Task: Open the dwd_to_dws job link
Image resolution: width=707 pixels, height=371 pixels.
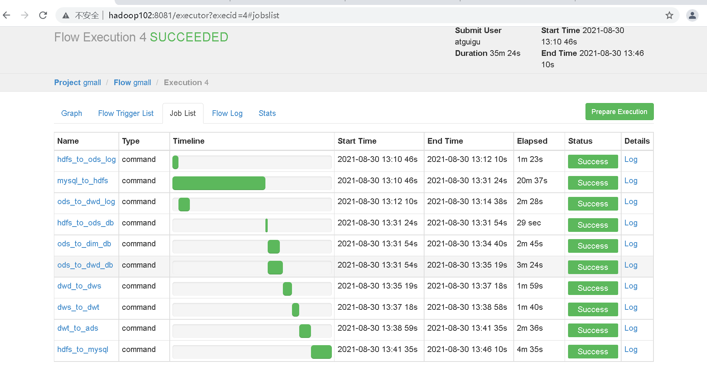Action: pyautogui.click(x=79, y=286)
